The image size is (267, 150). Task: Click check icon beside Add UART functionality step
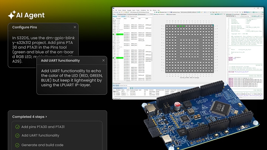[17, 136]
